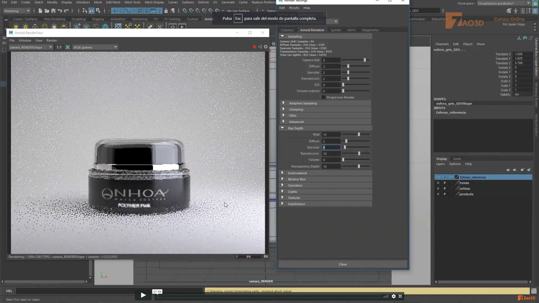
Task: Click the Redo arrow icon
Action: pyautogui.click(x=66, y=11)
